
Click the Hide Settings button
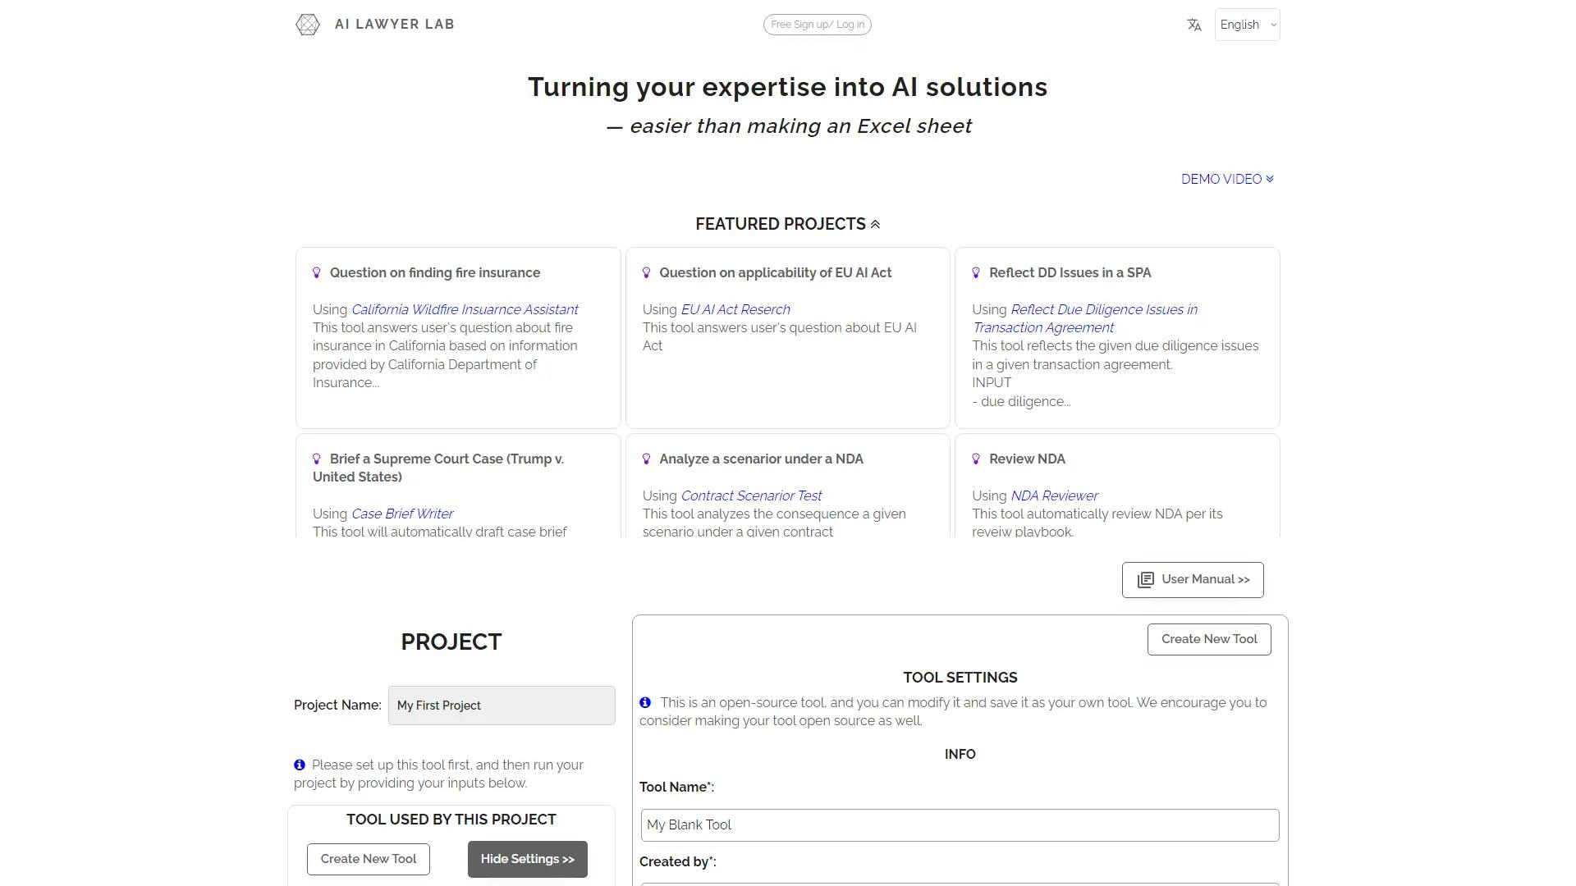tap(527, 859)
